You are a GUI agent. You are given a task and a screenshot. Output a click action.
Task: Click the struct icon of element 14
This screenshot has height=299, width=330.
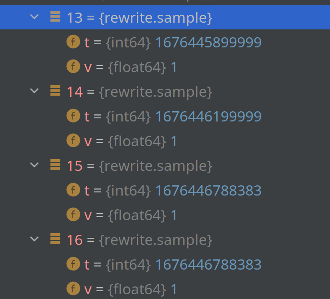click(x=55, y=91)
